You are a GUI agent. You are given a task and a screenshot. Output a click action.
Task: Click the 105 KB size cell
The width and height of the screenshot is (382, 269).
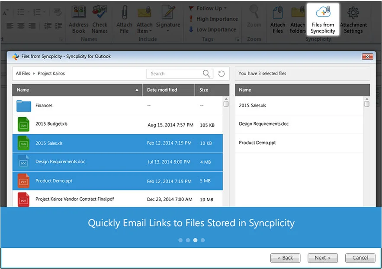[207, 125]
